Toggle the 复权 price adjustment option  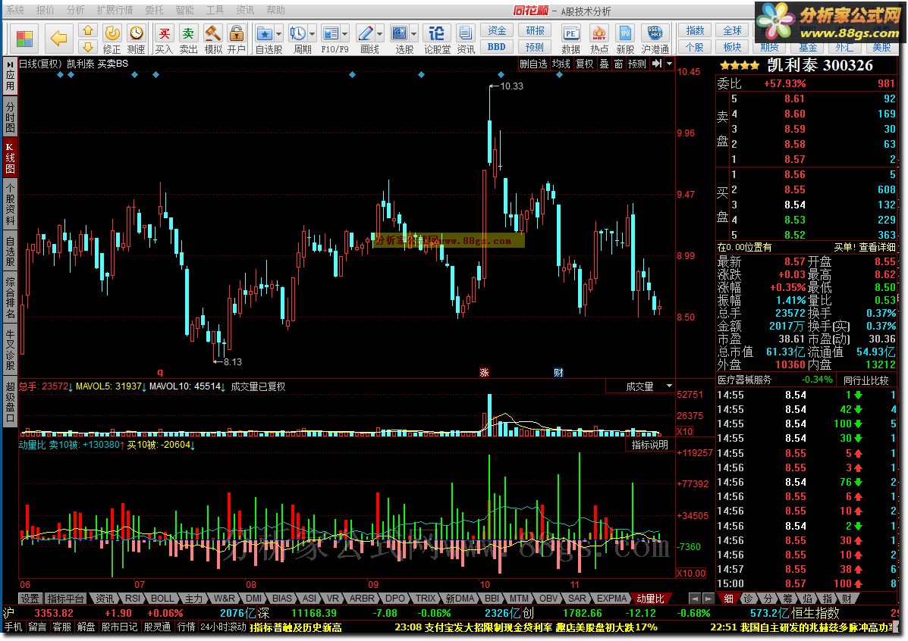[584, 64]
